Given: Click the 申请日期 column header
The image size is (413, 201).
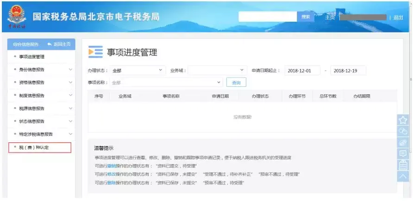Looking at the screenshot, I should (220, 96).
